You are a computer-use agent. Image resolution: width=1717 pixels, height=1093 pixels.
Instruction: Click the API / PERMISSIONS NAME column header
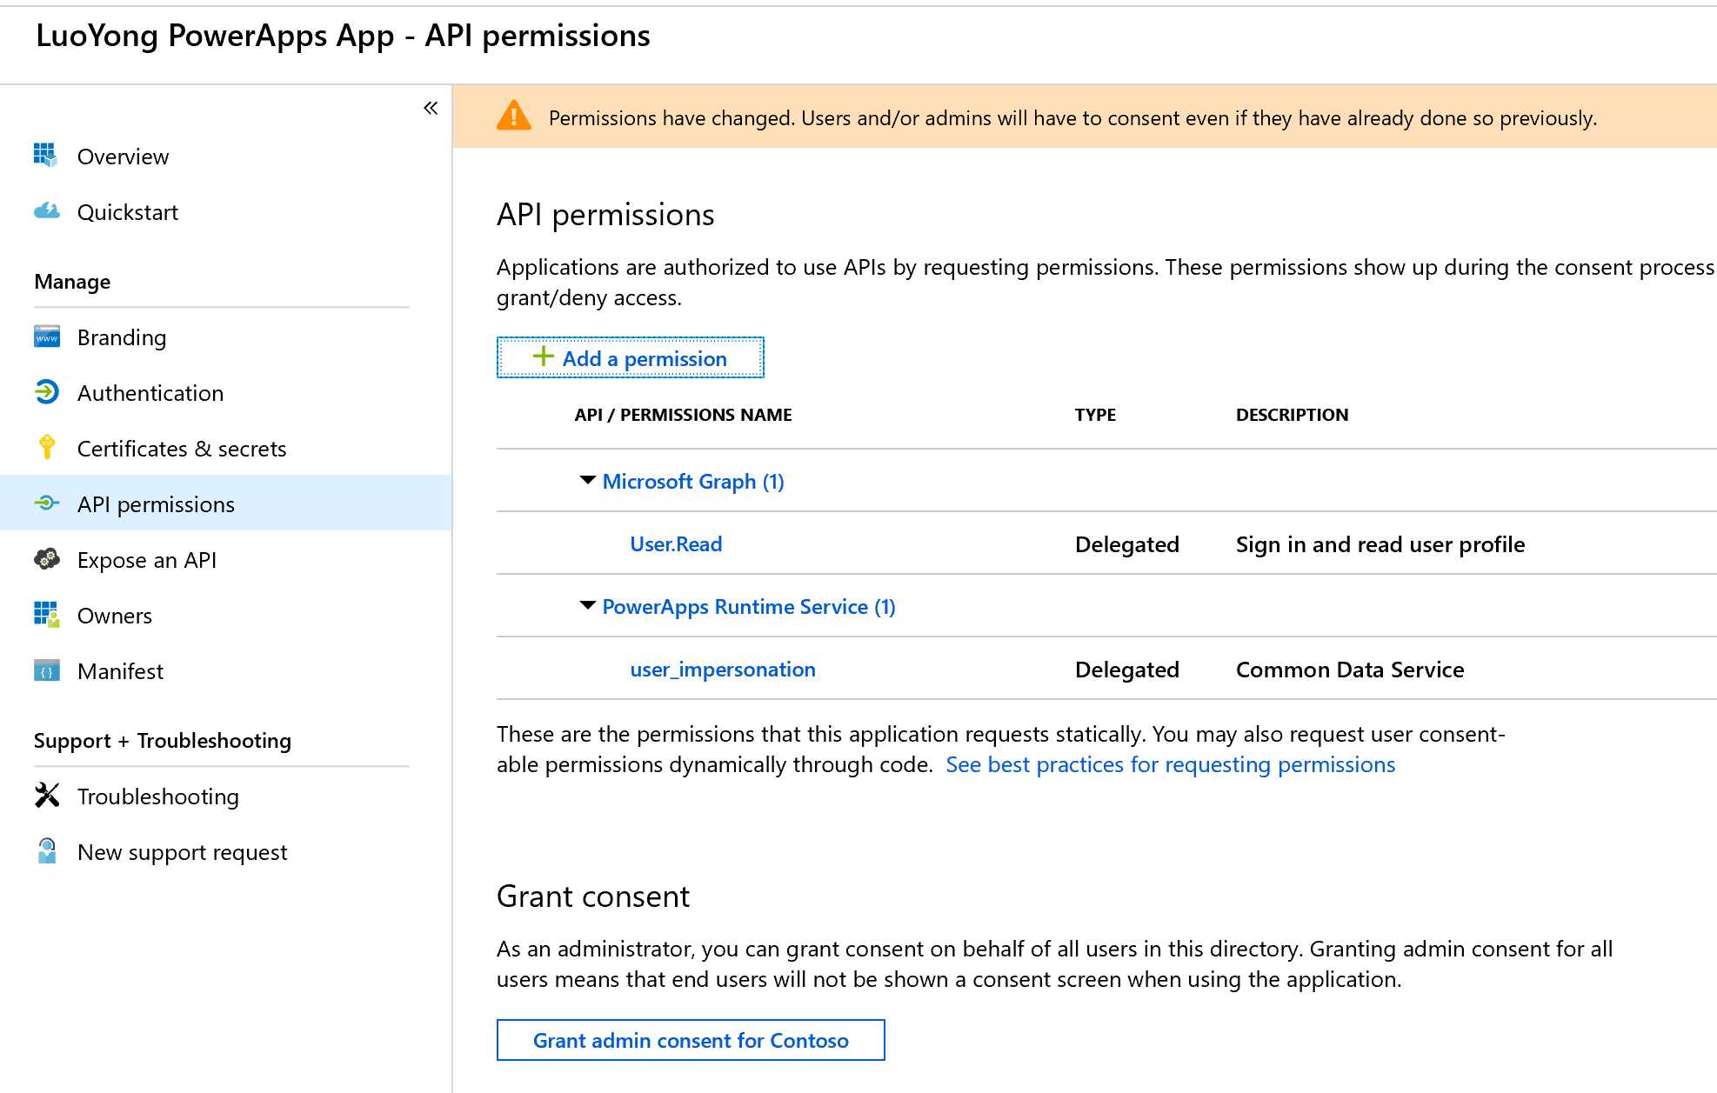click(683, 415)
